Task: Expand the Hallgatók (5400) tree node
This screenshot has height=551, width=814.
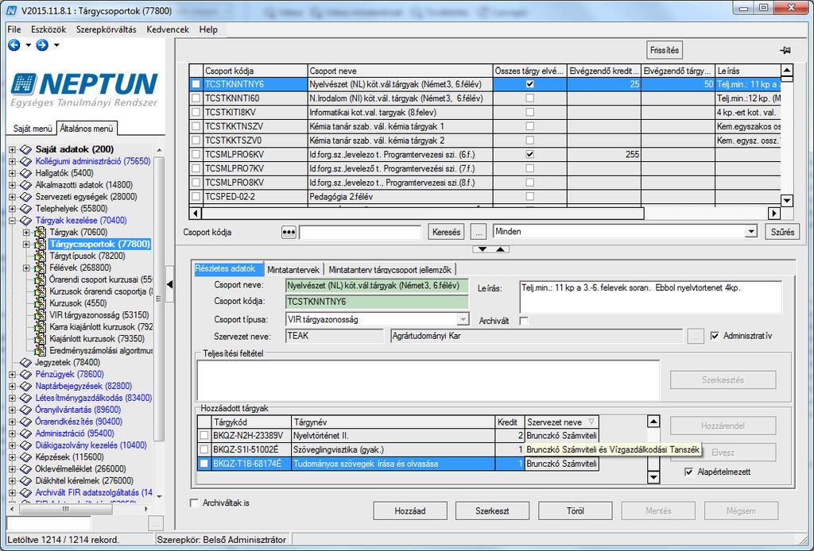Action: coord(12,173)
